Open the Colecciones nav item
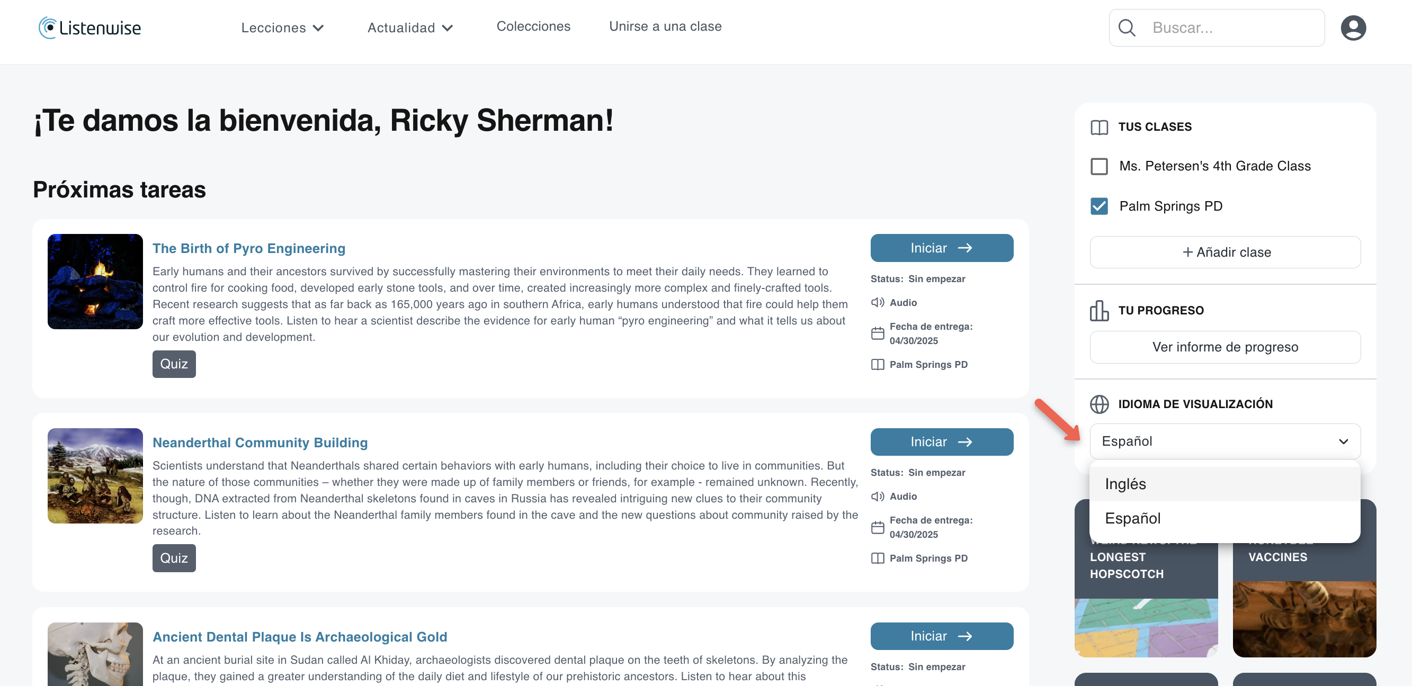Screen dimensions: 1412x686 coord(533,26)
